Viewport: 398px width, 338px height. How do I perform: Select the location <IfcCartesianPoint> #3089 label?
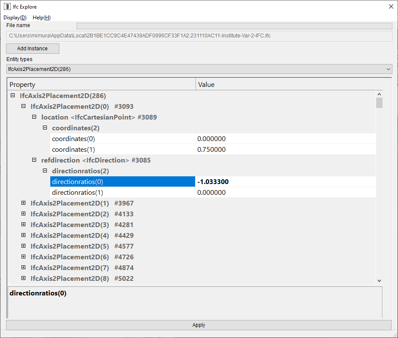coord(99,117)
